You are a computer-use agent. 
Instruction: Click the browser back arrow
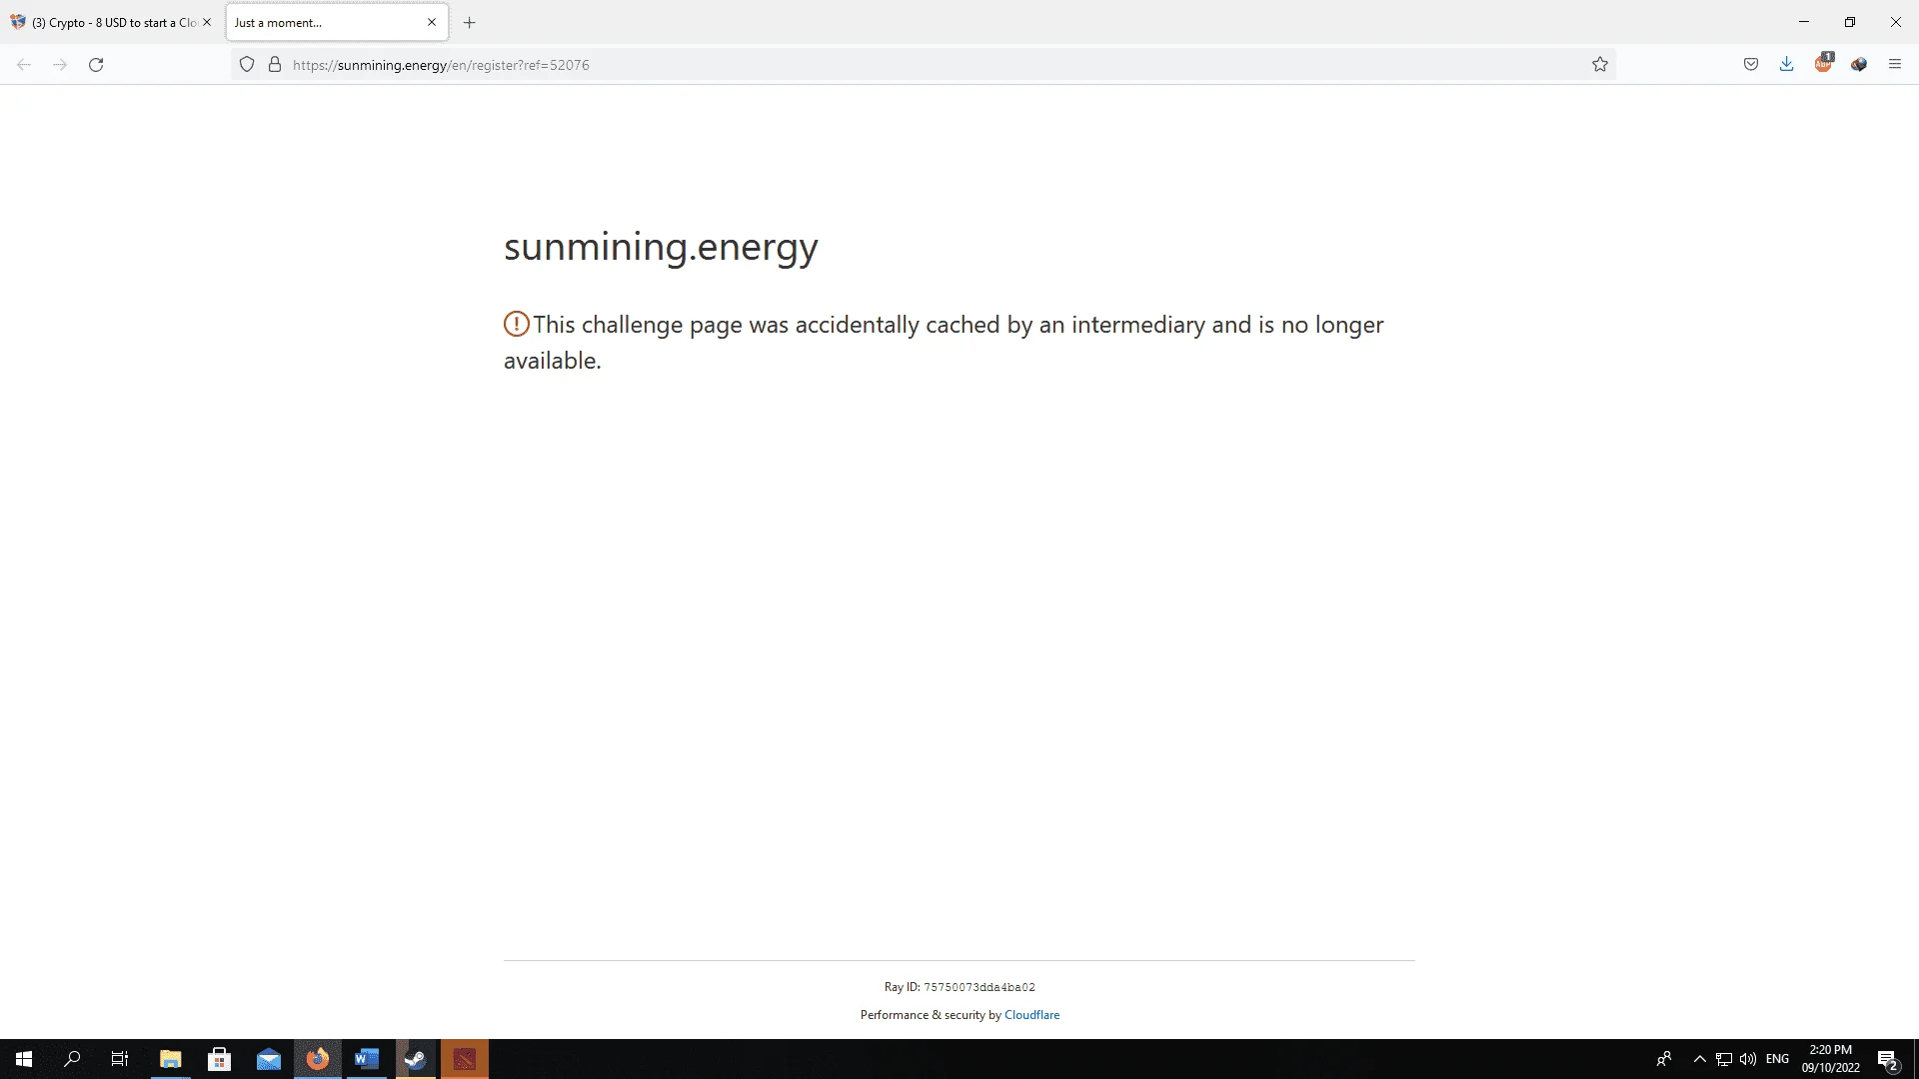pyautogui.click(x=24, y=65)
